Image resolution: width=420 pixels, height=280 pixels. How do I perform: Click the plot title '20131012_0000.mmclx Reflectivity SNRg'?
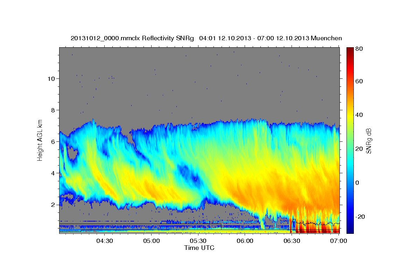(x=132, y=38)
